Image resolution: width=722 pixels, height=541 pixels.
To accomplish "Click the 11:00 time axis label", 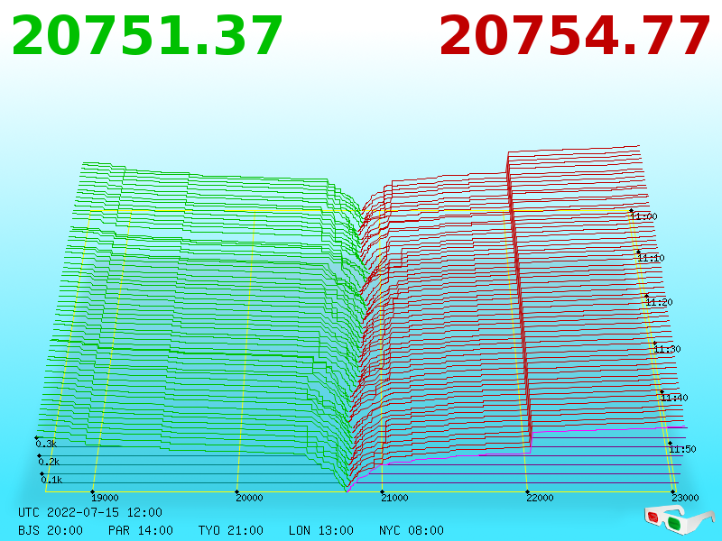I will point(643,216).
